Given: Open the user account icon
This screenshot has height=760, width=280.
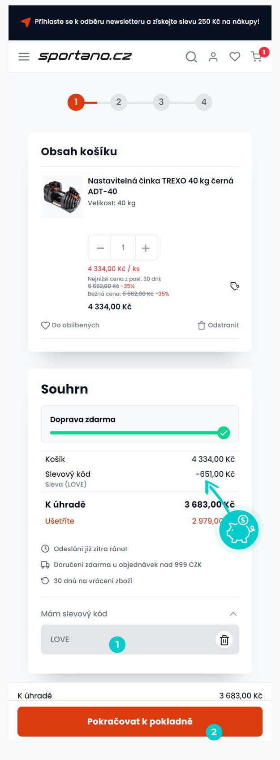Looking at the screenshot, I should (213, 57).
